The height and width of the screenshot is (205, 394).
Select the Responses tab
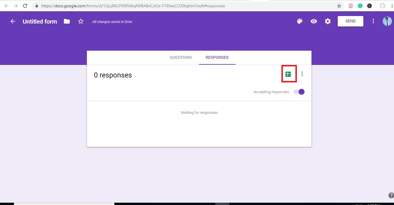click(217, 57)
